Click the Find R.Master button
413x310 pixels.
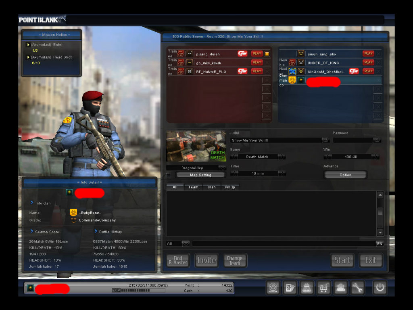[178, 260]
